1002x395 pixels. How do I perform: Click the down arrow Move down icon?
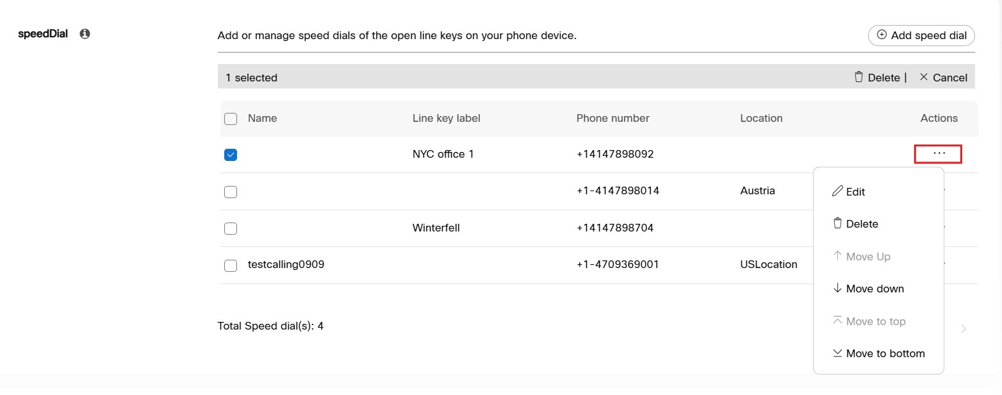pos(837,289)
